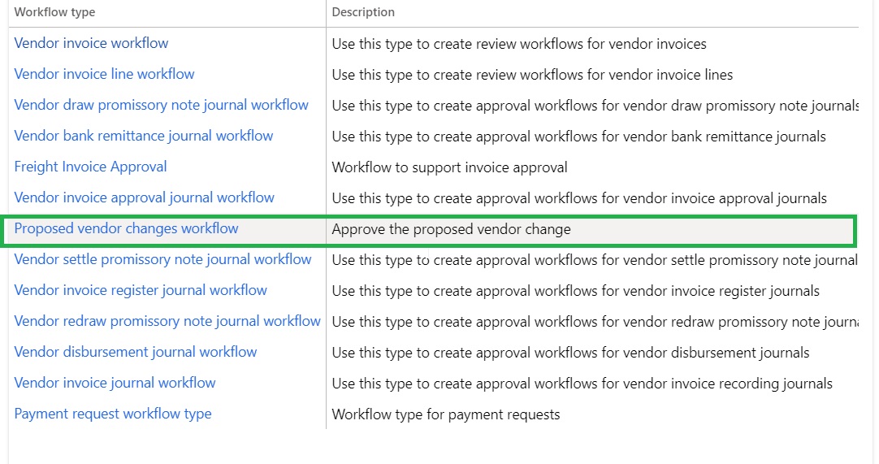This screenshot has width=879, height=464.
Task: Click the description for vendor invoice lines review
Action: 532,75
